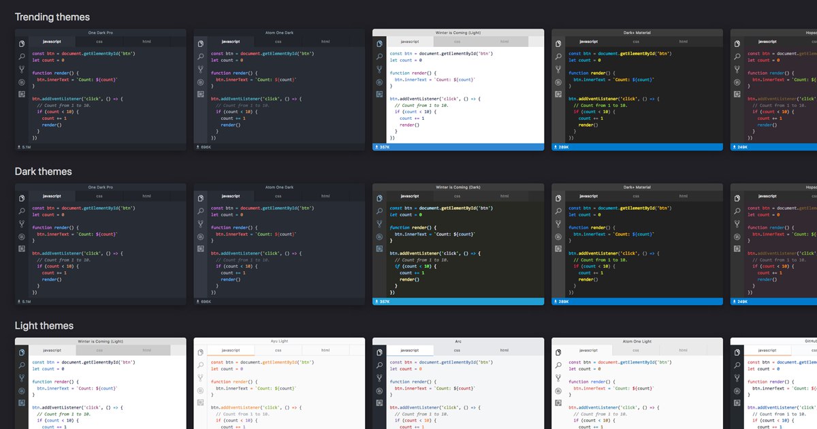Click Light themes section heading

click(44, 326)
